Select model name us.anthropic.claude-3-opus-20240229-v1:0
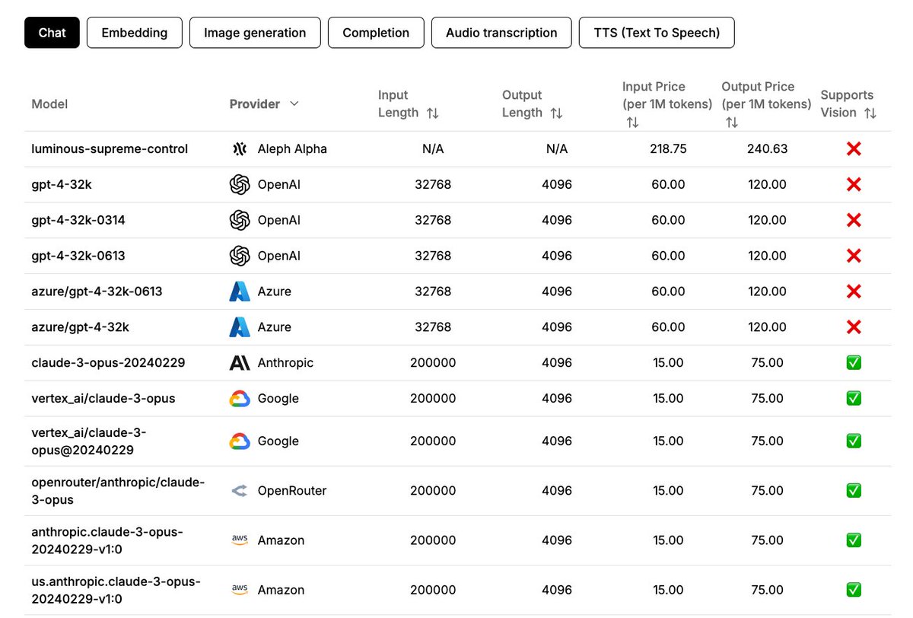Screen dimensions: 913x618 116,590
